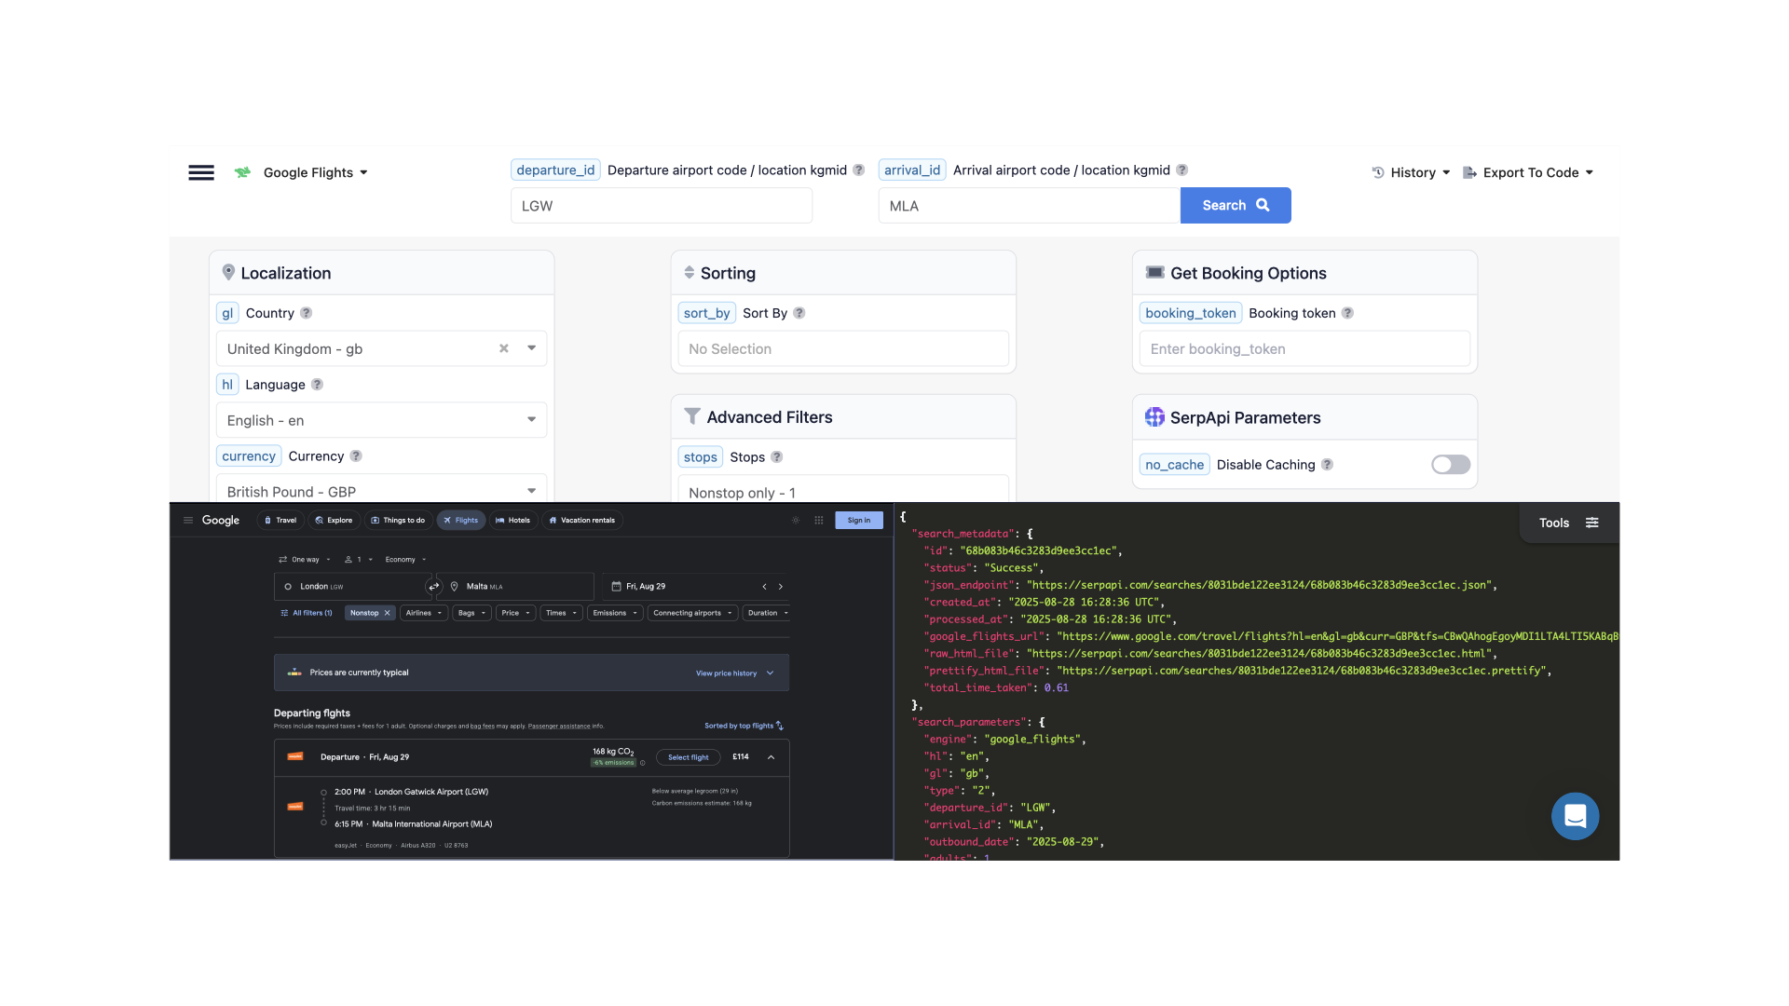The height and width of the screenshot is (1006, 1789).
Task: Remove the Nonstop filter chip
Action: [387, 613]
